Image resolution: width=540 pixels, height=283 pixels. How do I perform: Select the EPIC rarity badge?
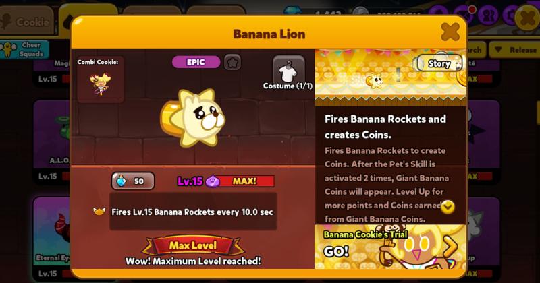(196, 62)
